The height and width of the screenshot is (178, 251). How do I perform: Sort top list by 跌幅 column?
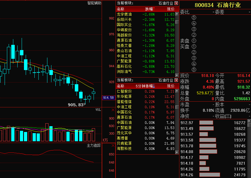[x=150, y=9]
